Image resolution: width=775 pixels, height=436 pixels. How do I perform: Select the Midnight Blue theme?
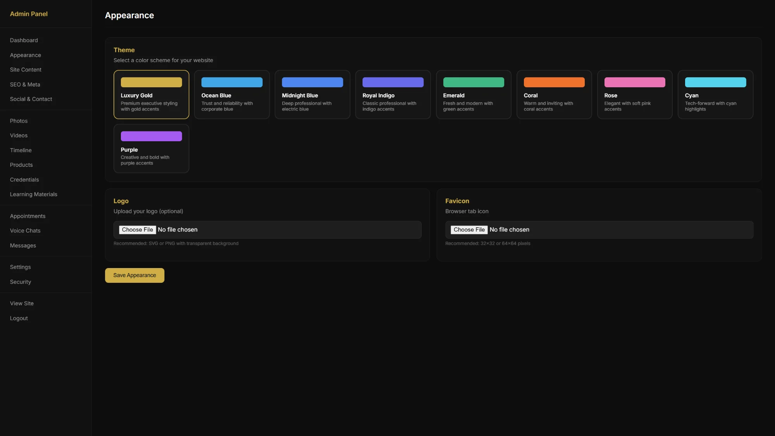pos(312,94)
